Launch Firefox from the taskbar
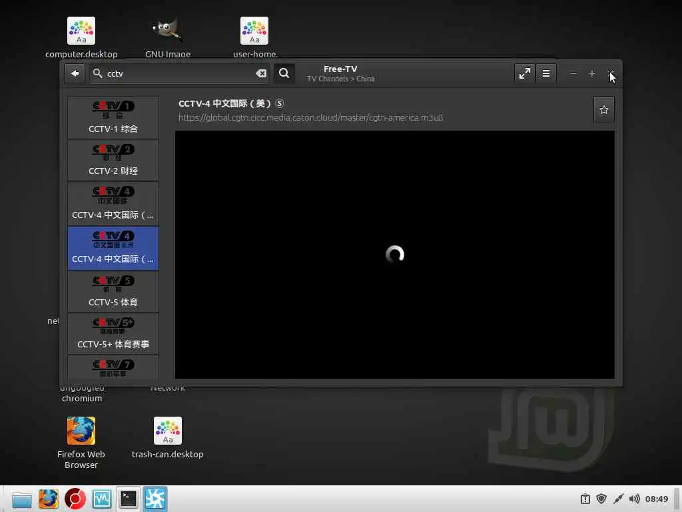Viewport: 682px width, 512px height. click(x=48, y=499)
